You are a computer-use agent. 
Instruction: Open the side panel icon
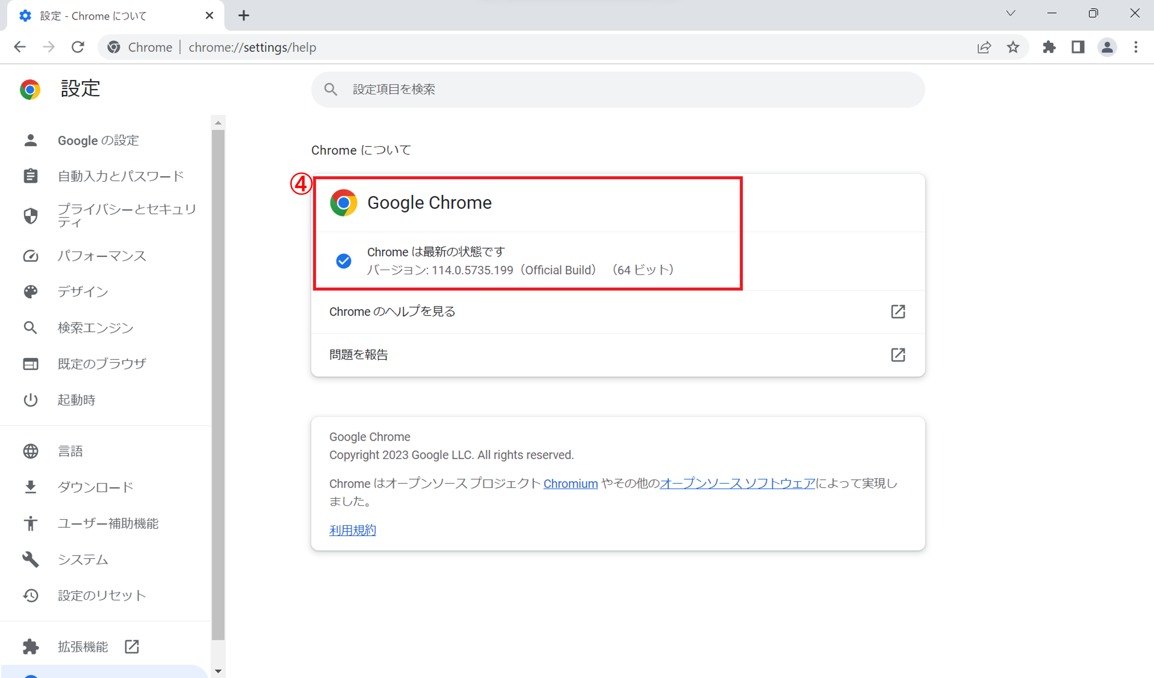tap(1078, 47)
